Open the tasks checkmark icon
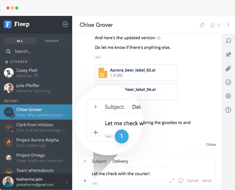 tap(228, 82)
